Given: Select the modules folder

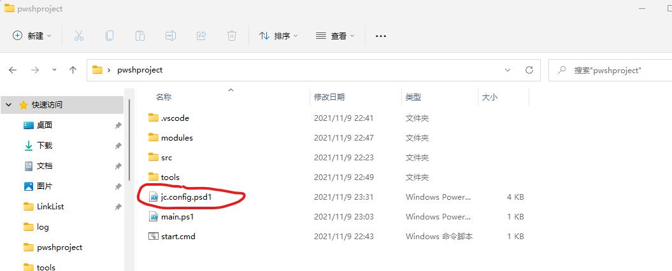Looking at the screenshot, I should [177, 138].
